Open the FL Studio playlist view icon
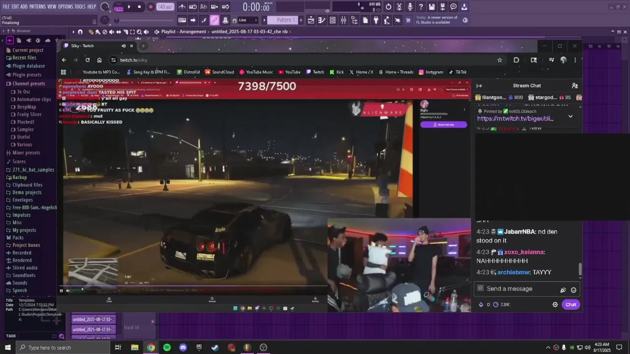The height and width of the screenshot is (354, 630). click(x=311, y=20)
